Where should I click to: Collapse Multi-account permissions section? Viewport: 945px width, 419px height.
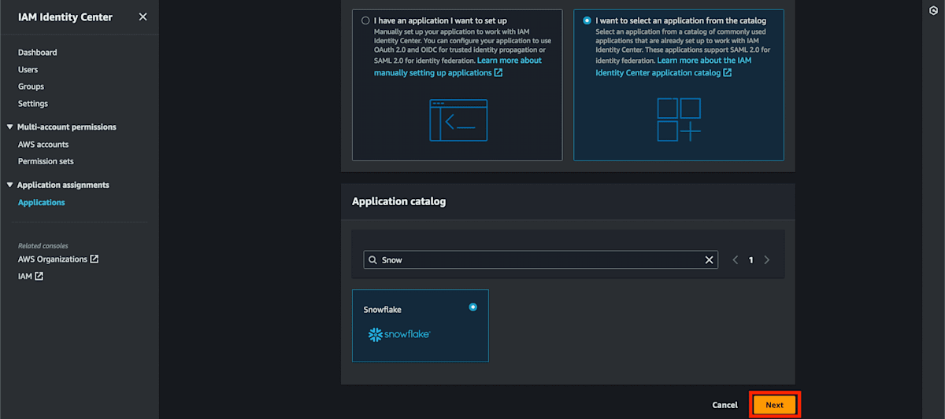10,127
